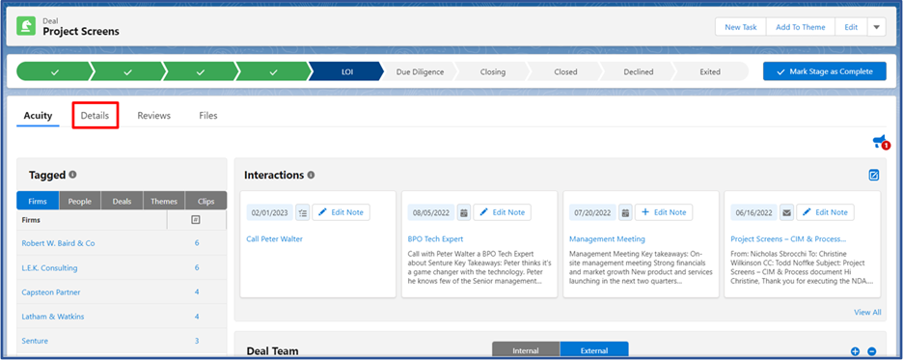The width and height of the screenshot is (903, 360).
Task: Click the Firms column header
Action: 92,220
